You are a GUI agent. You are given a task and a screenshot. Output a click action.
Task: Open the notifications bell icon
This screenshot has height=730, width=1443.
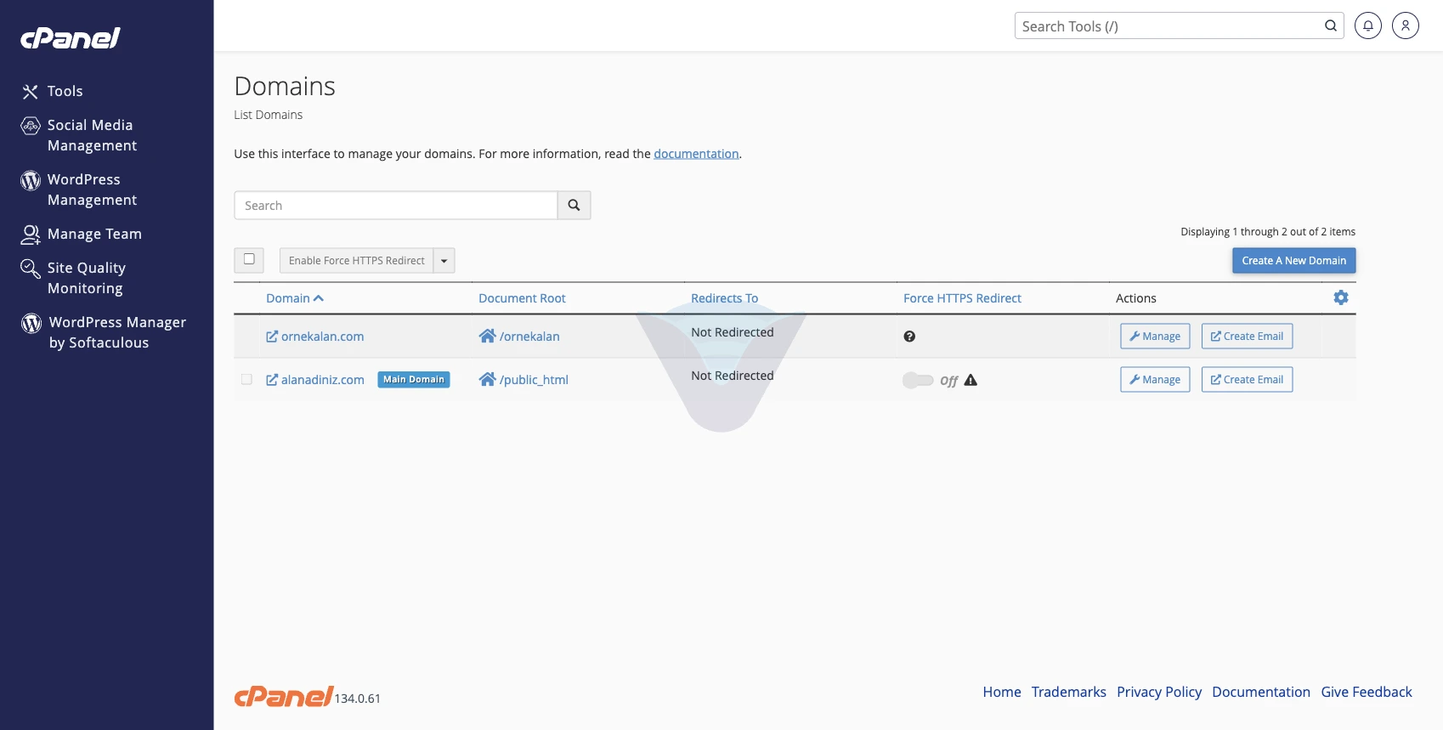(x=1367, y=25)
